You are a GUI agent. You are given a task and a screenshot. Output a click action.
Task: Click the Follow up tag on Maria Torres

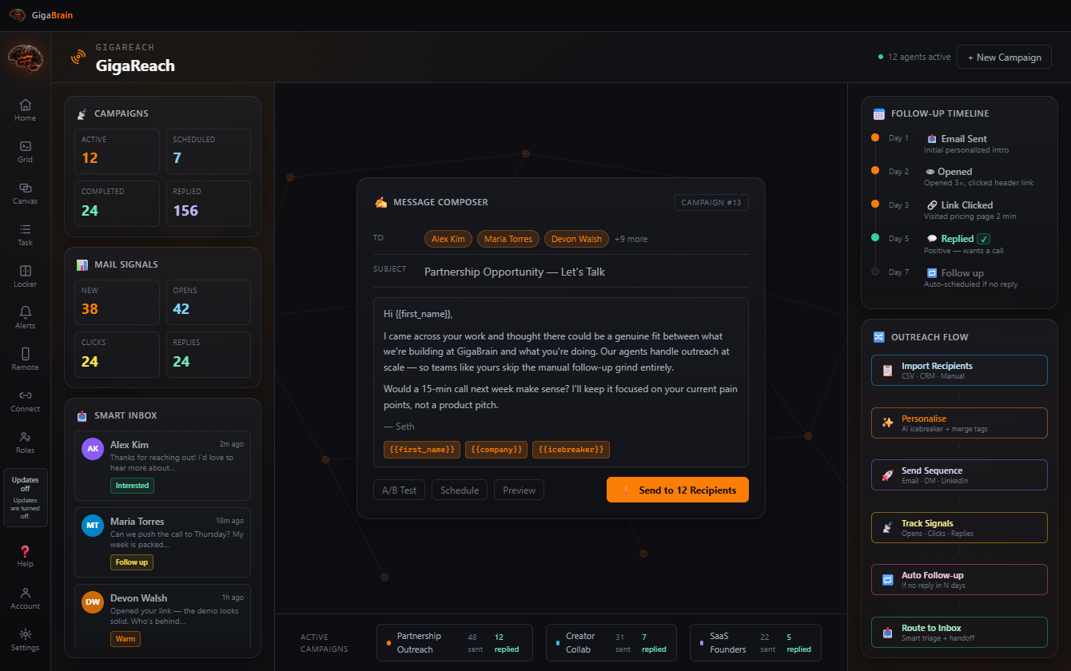coord(132,562)
